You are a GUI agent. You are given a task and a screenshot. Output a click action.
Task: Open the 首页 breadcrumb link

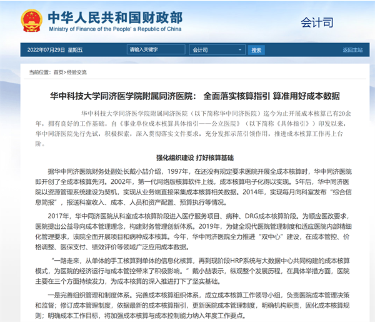tap(58, 73)
